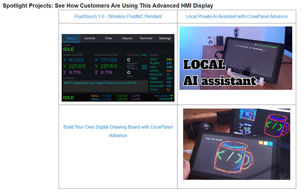The image size is (306, 192).
Task: Click the WiFi icon beside Pen Plotter
Action: [x=171, y=96]
